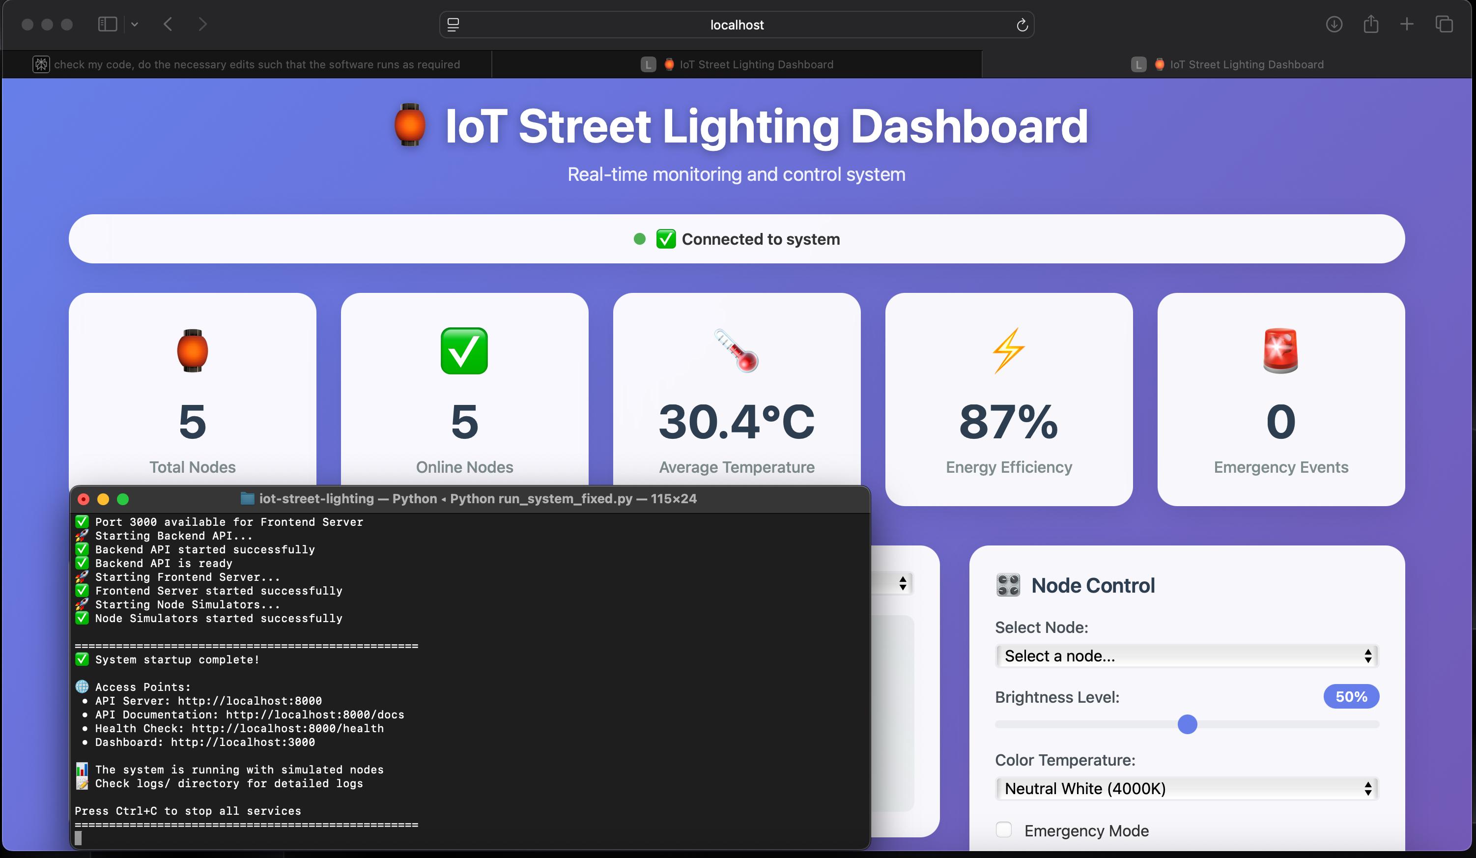Open the Color Temperature dropdown
Image resolution: width=1476 pixels, height=858 pixels.
1187,788
